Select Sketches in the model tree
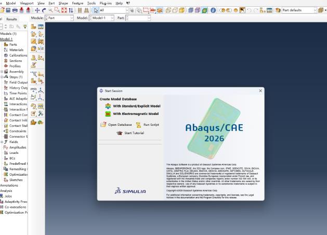Viewport: 327px width, 235px height. [x=16, y=180]
